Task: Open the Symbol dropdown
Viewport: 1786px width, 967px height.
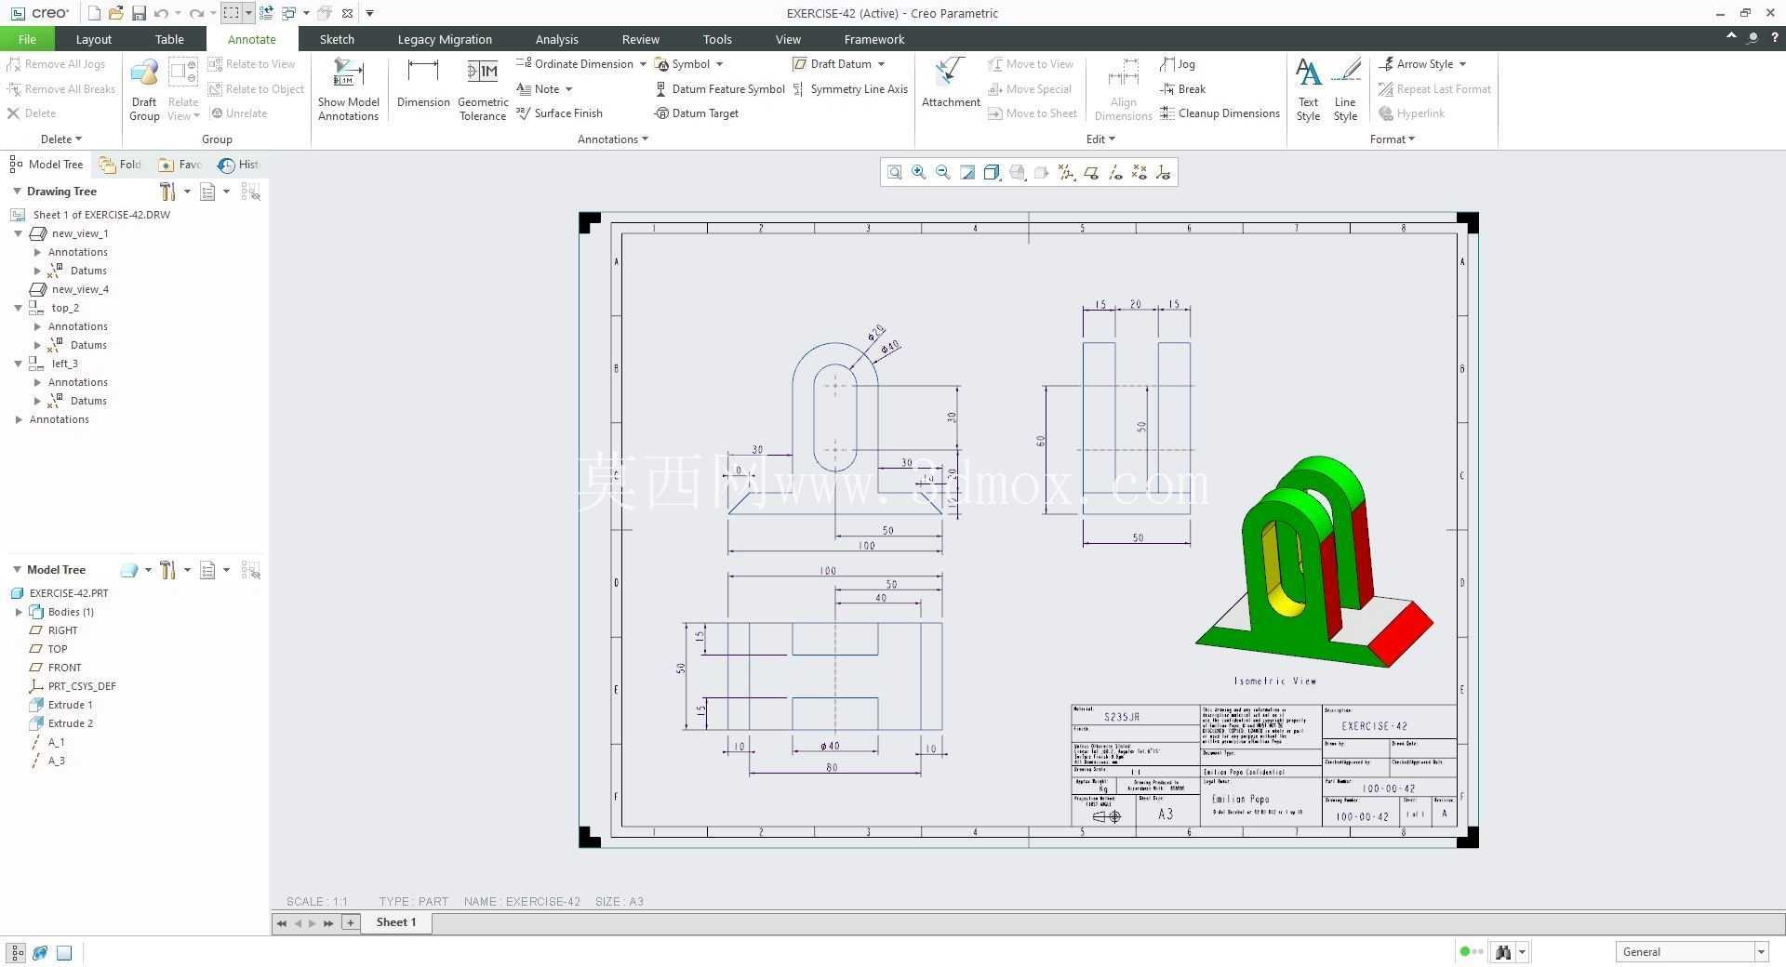Action: click(x=719, y=64)
